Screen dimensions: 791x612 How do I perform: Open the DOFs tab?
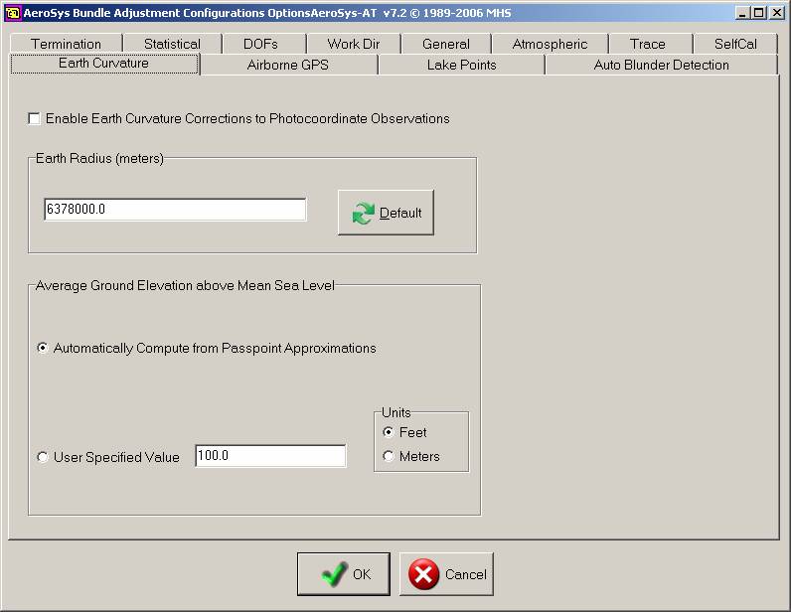[261, 44]
